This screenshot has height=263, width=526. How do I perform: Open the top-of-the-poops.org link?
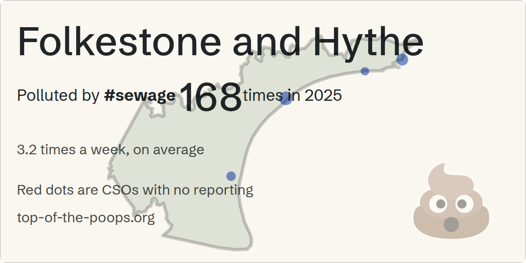(x=86, y=217)
